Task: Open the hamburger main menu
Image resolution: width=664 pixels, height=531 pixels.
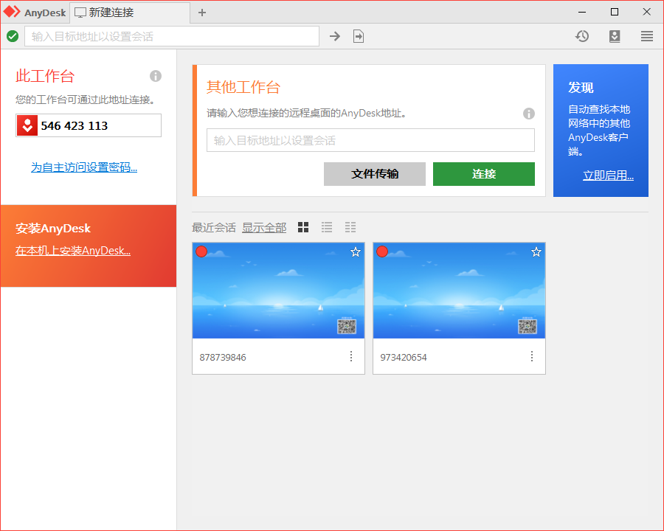Action: [646, 36]
